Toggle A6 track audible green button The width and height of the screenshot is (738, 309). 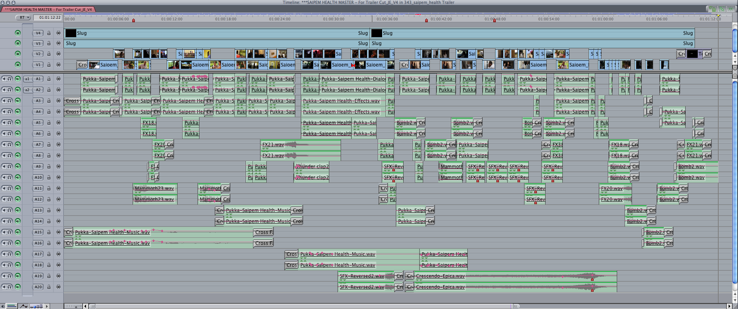[18, 134]
